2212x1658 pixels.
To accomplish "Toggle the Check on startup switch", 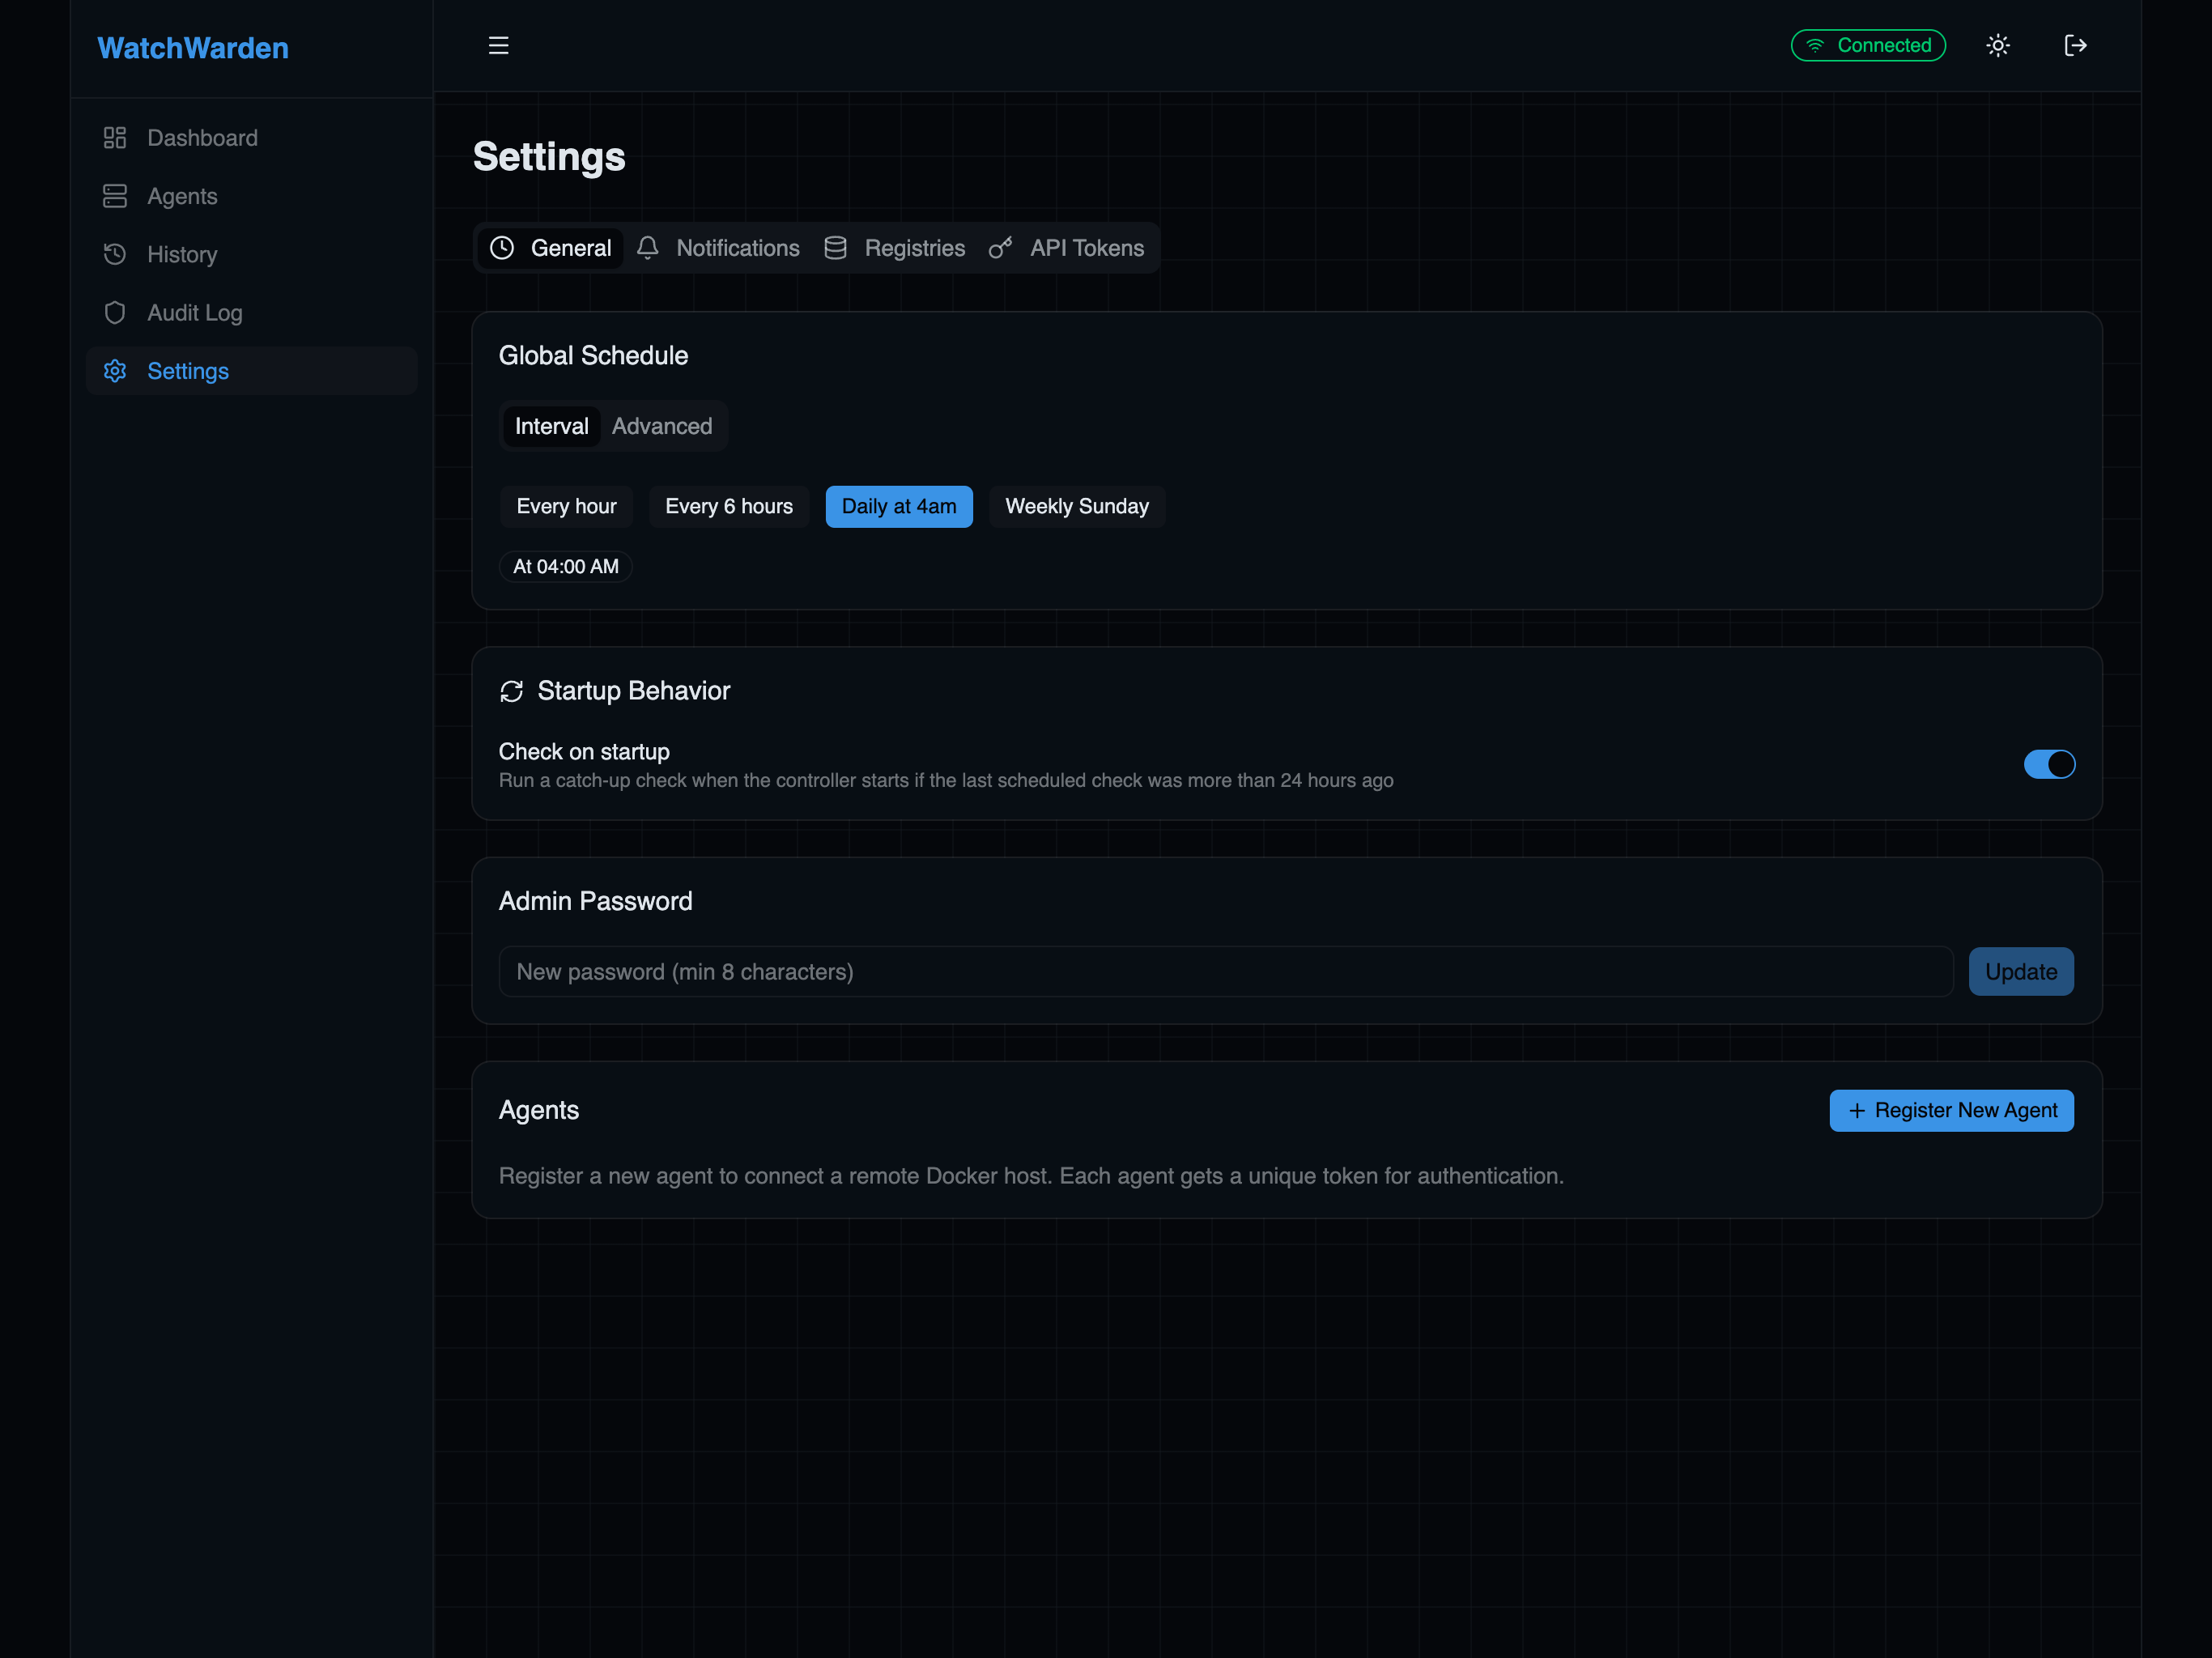I will point(2049,764).
